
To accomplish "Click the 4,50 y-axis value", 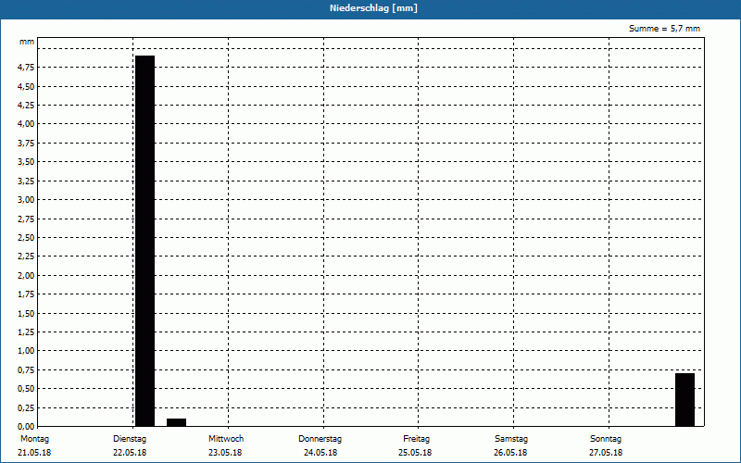I will click(26, 86).
